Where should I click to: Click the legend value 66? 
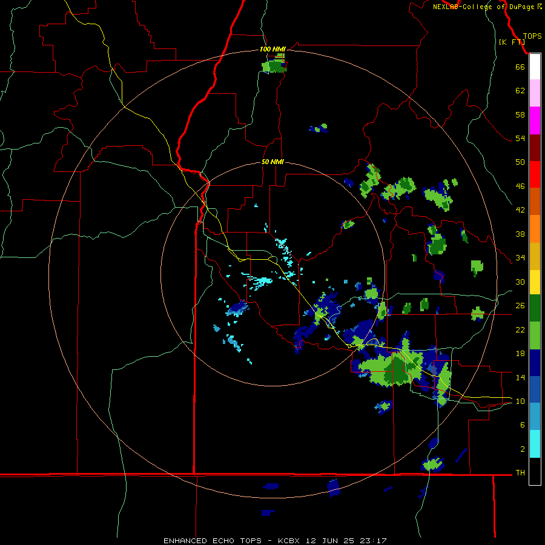(520, 67)
